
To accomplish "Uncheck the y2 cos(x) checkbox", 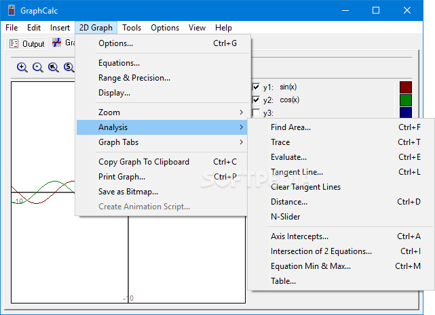I will click(x=256, y=100).
